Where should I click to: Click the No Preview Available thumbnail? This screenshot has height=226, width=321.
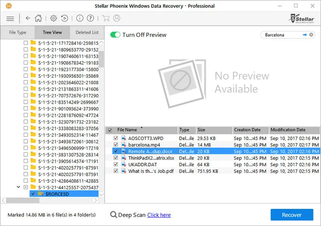[182, 83]
